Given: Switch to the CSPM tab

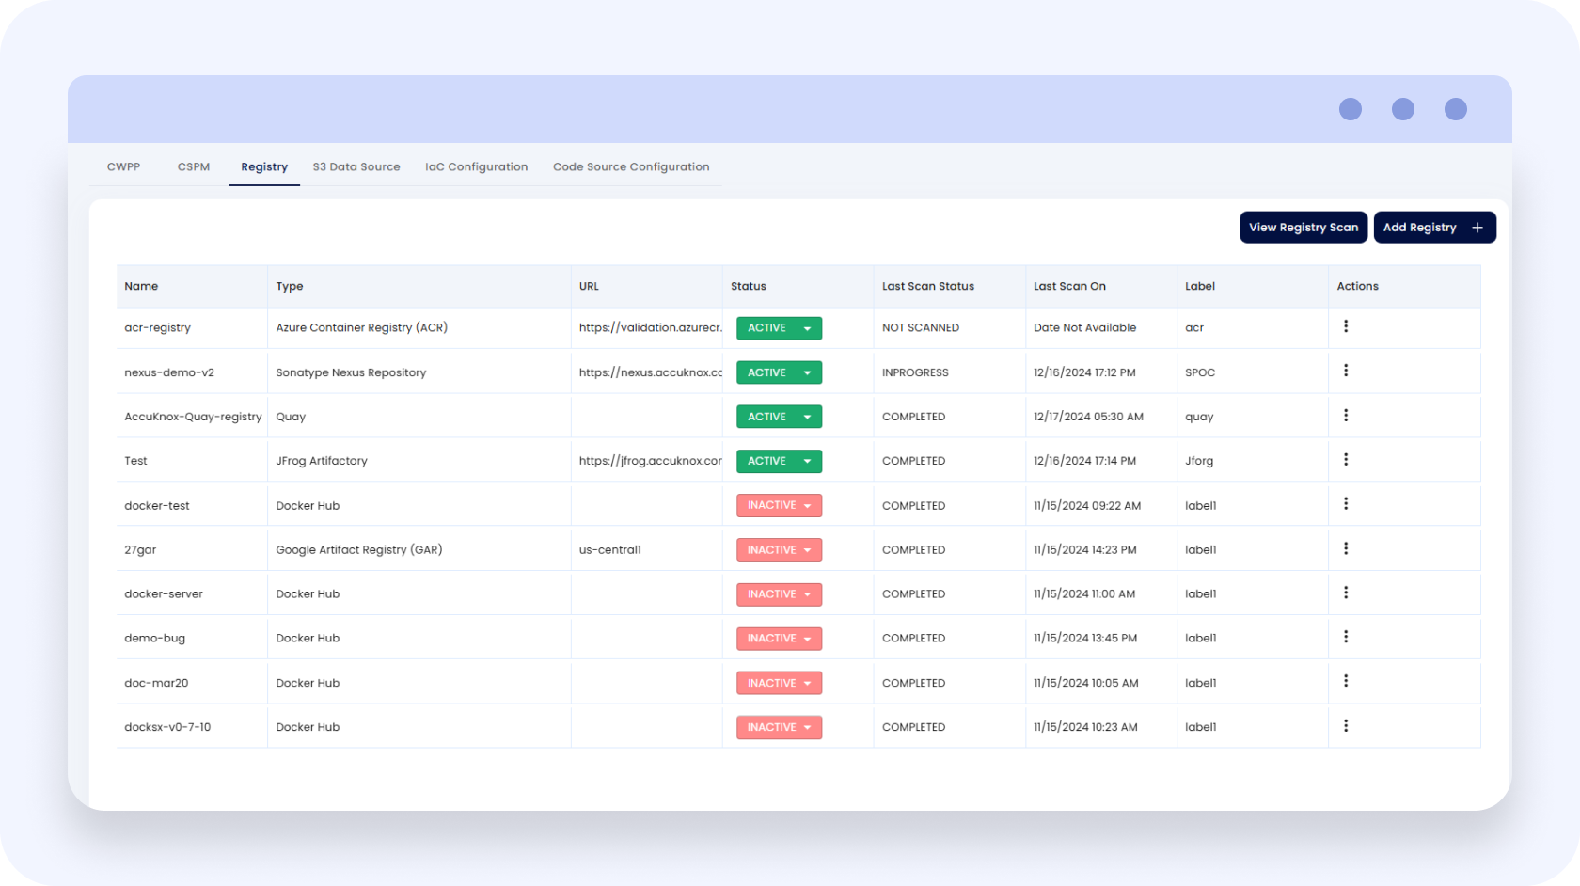Looking at the screenshot, I should pyautogui.click(x=194, y=167).
